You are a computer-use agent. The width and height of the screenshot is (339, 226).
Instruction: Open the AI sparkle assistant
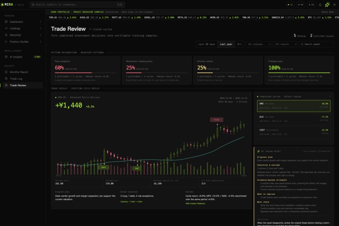point(327,5)
